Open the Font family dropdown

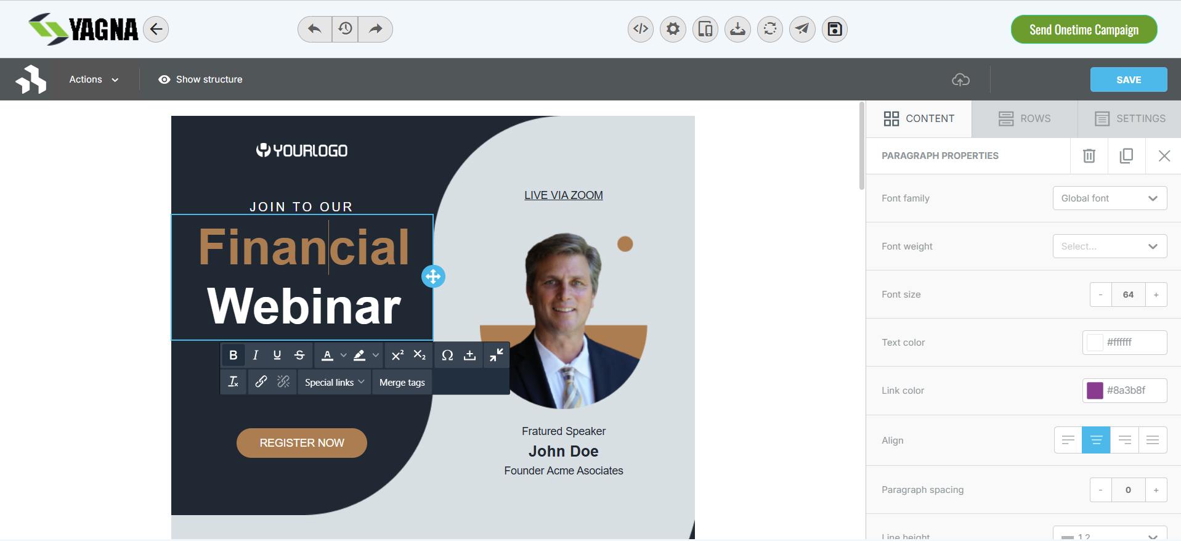point(1110,198)
